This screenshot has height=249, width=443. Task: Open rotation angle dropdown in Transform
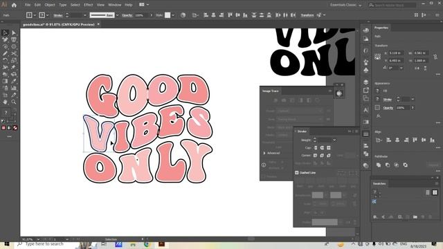point(401,68)
